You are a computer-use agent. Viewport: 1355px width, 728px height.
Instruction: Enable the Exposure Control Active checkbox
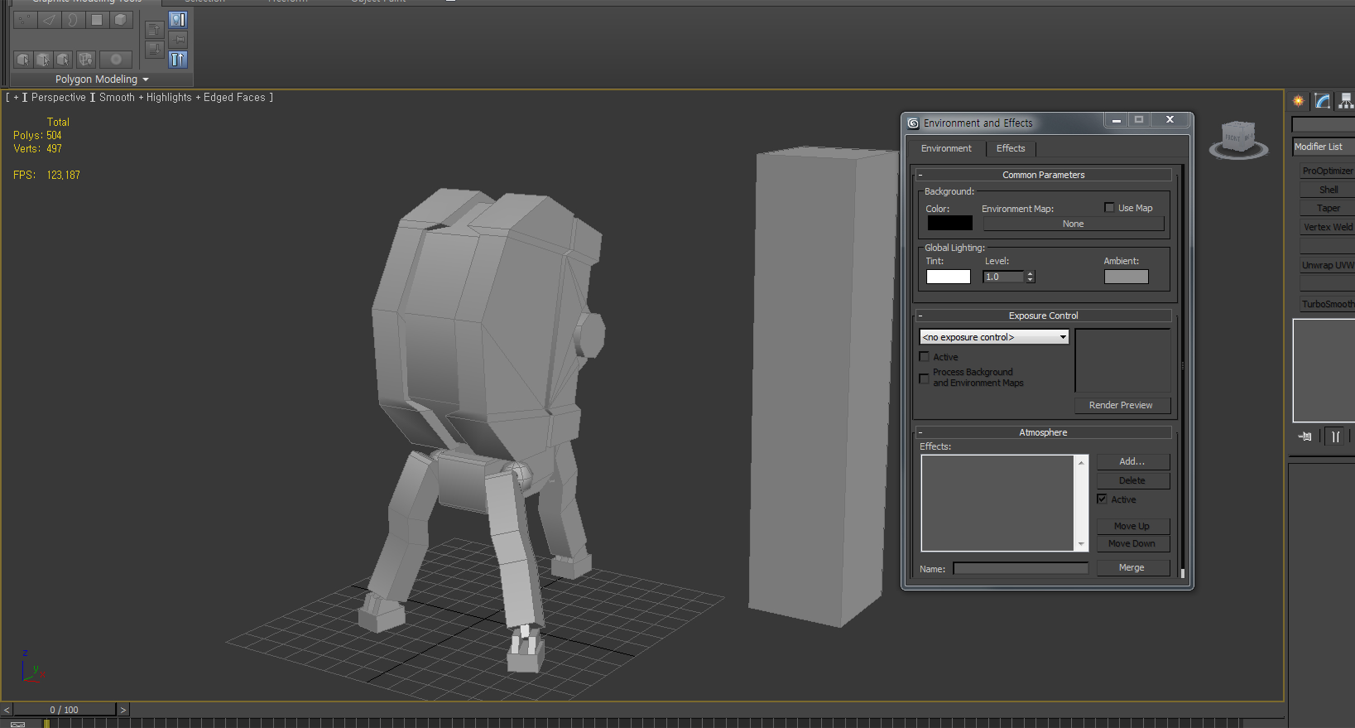coord(924,357)
